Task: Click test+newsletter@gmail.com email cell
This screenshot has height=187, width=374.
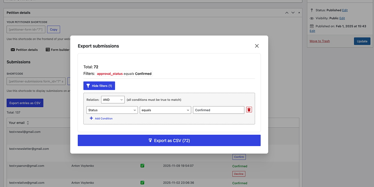Action: pyautogui.click(x=29, y=148)
